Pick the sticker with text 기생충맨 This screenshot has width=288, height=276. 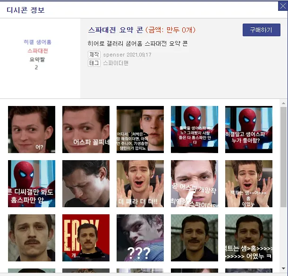click(x=140, y=130)
